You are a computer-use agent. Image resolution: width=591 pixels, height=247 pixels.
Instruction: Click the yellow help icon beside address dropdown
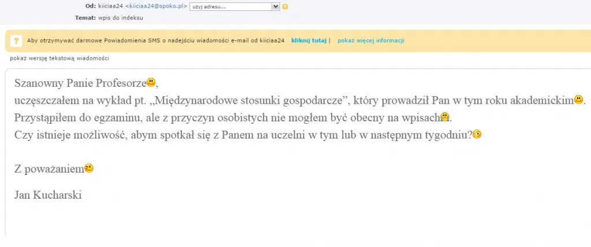(x=285, y=6)
